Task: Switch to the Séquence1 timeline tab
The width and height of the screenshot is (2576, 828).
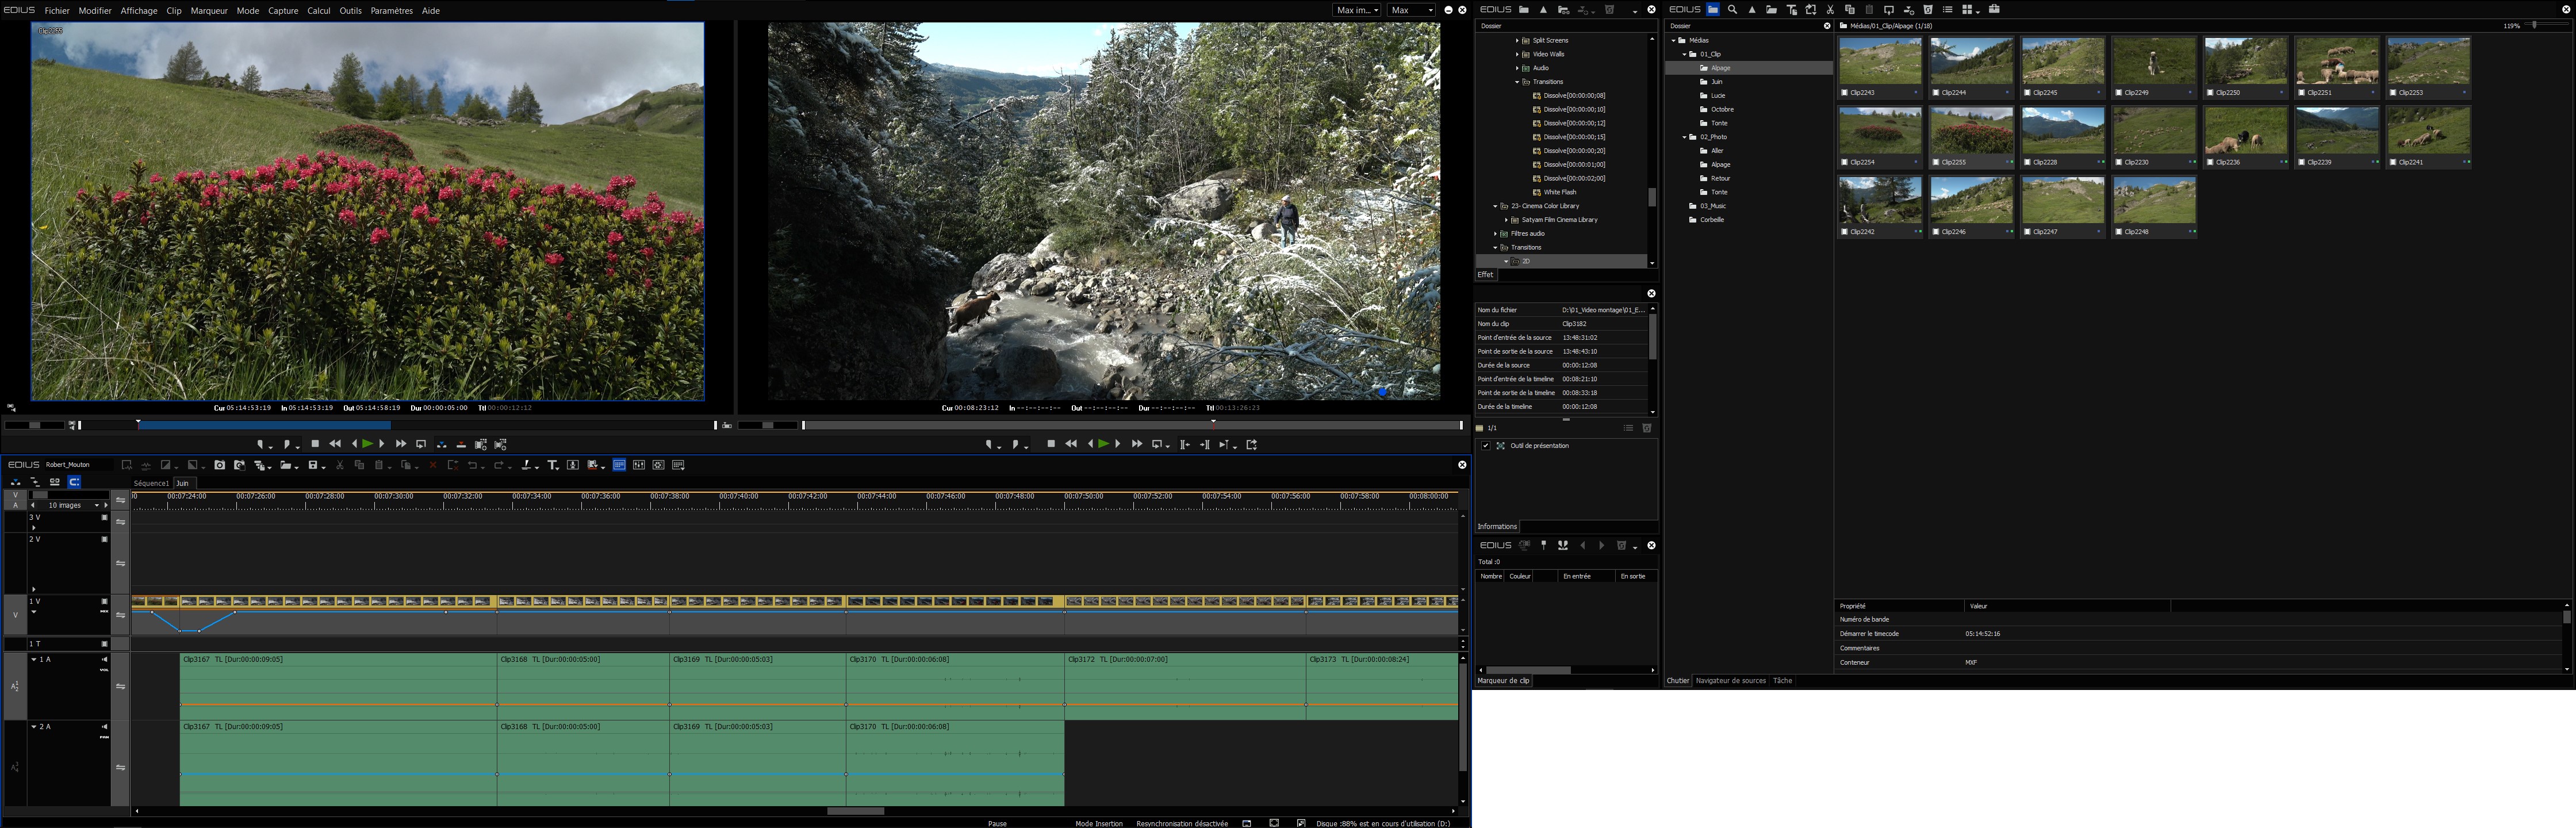Action: [x=151, y=483]
